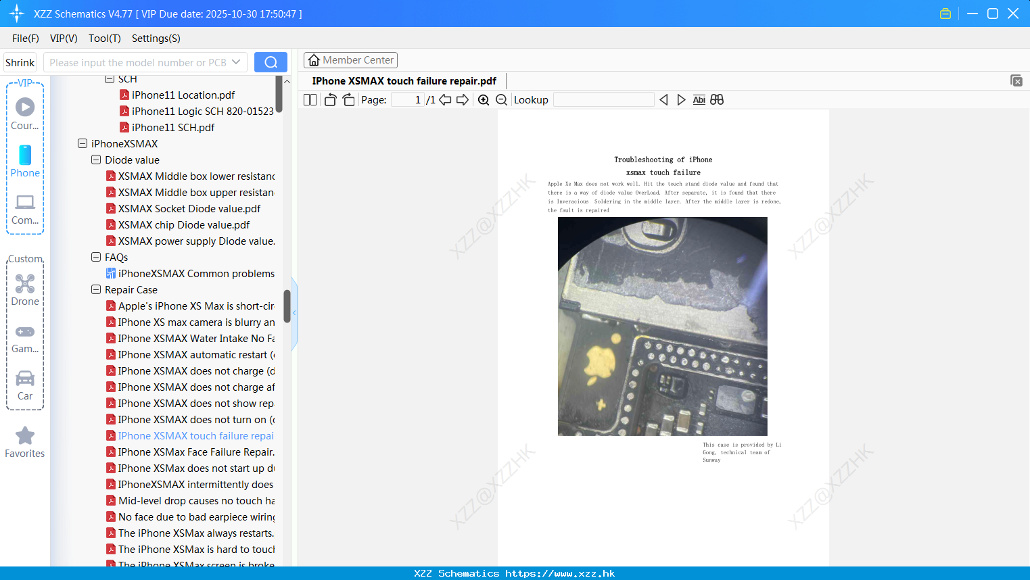
Task: Toggle the two-page view icon
Action: (310, 100)
